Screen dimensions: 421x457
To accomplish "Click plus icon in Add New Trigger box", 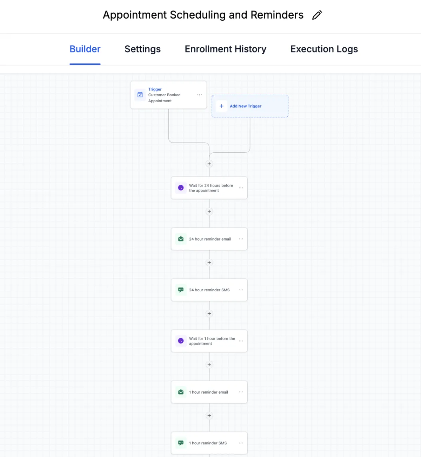I will click(x=221, y=106).
